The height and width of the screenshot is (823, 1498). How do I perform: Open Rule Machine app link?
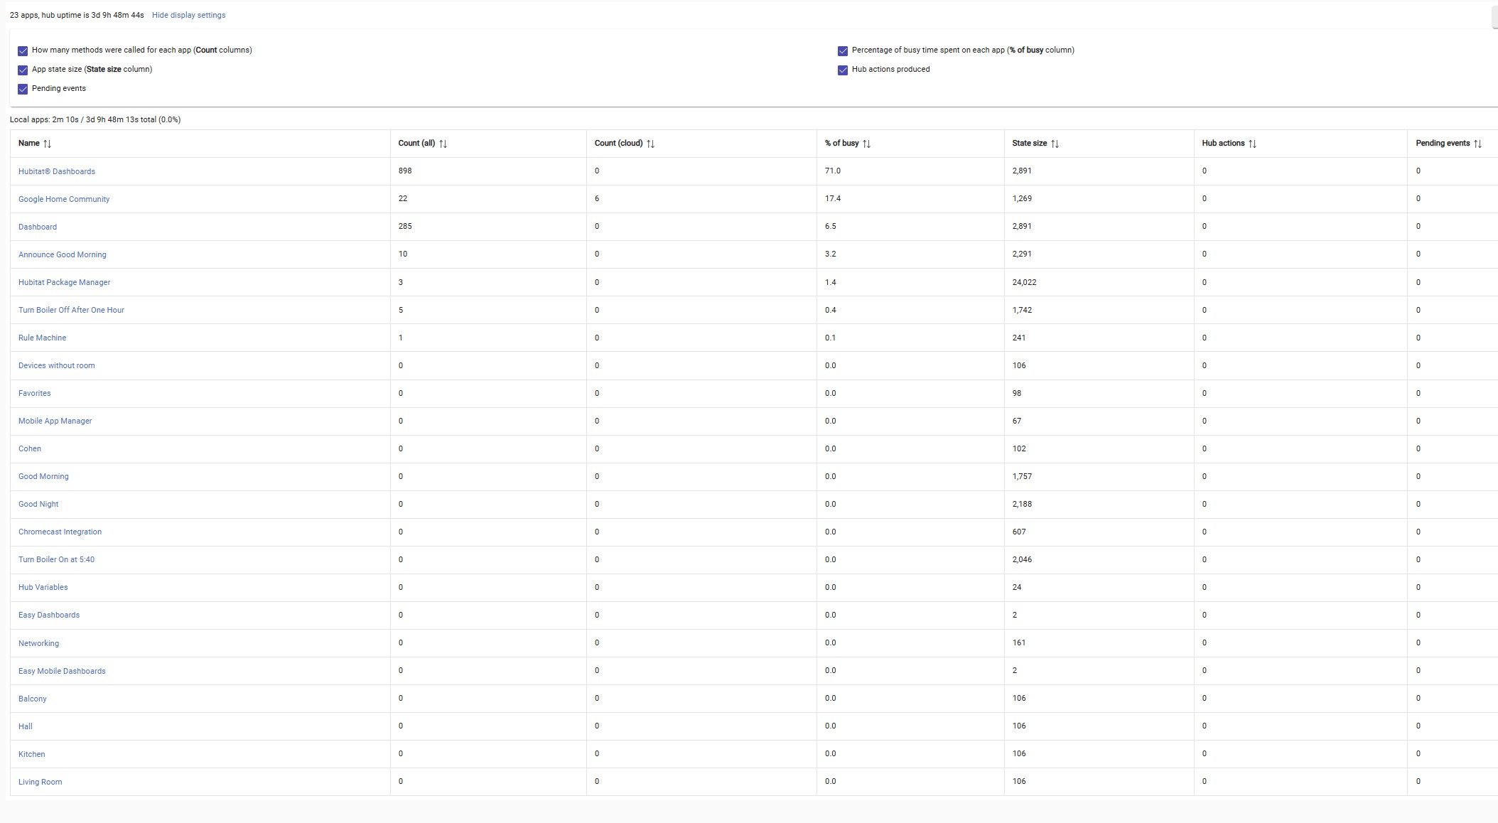pos(42,338)
